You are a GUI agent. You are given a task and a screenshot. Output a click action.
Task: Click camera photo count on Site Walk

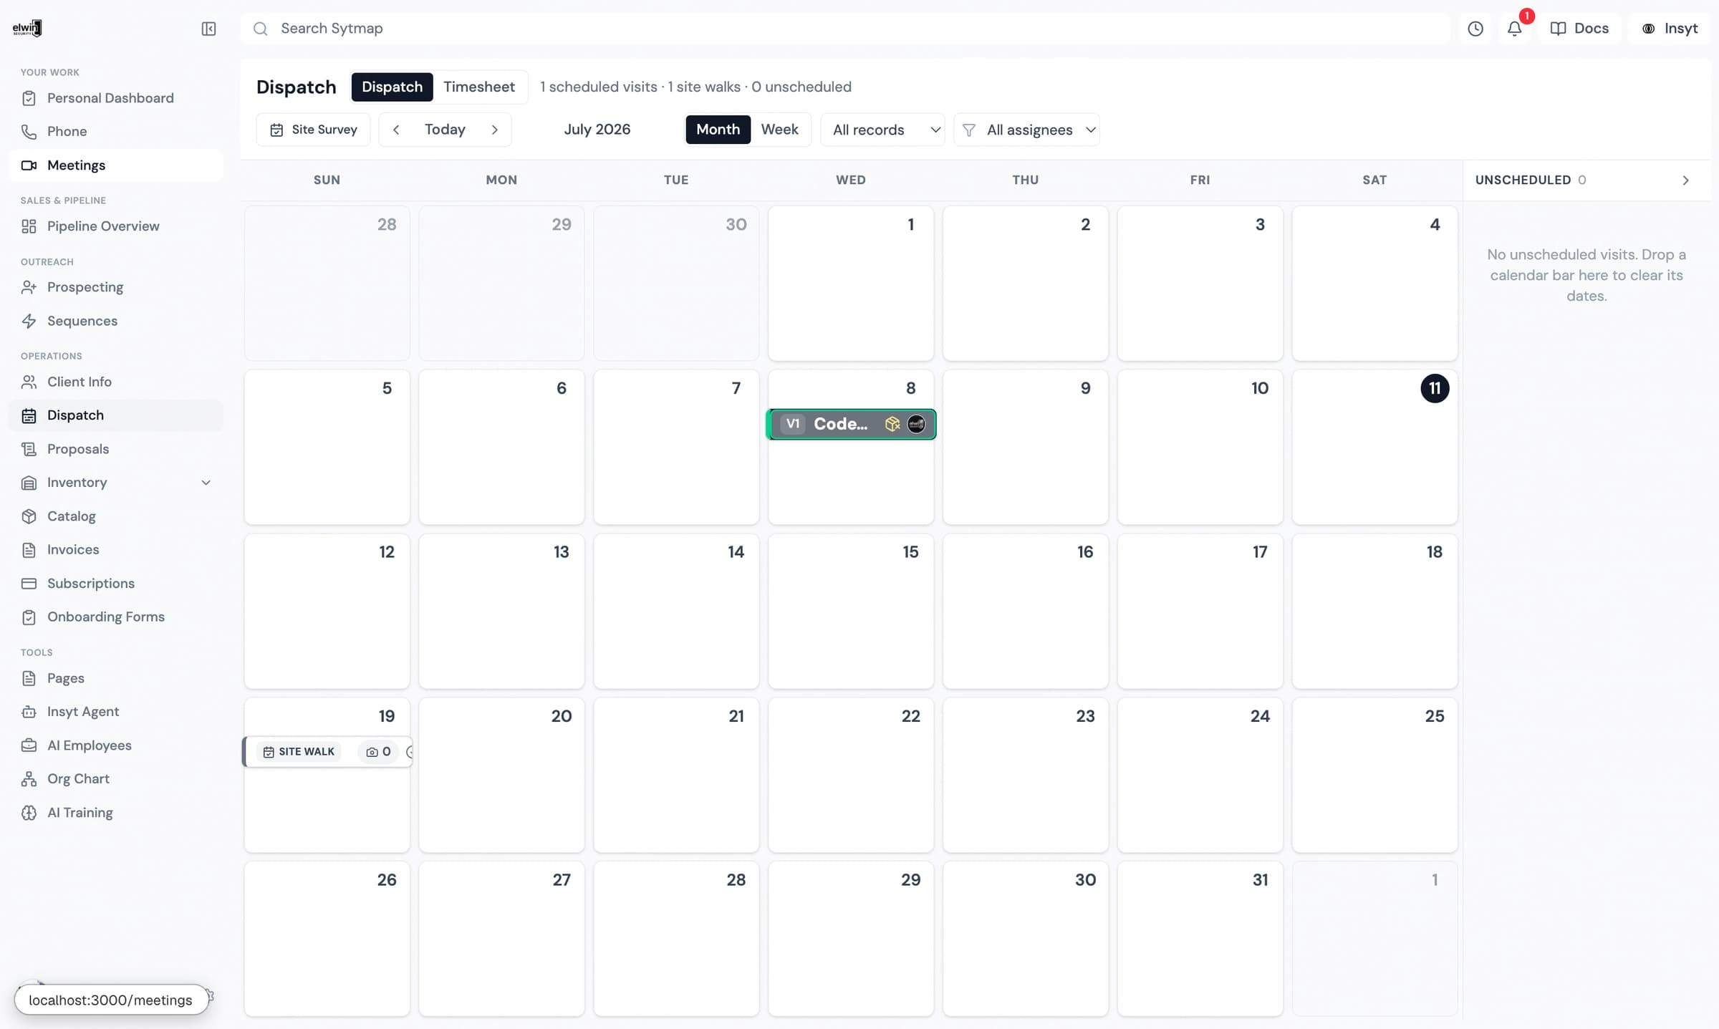click(x=378, y=752)
